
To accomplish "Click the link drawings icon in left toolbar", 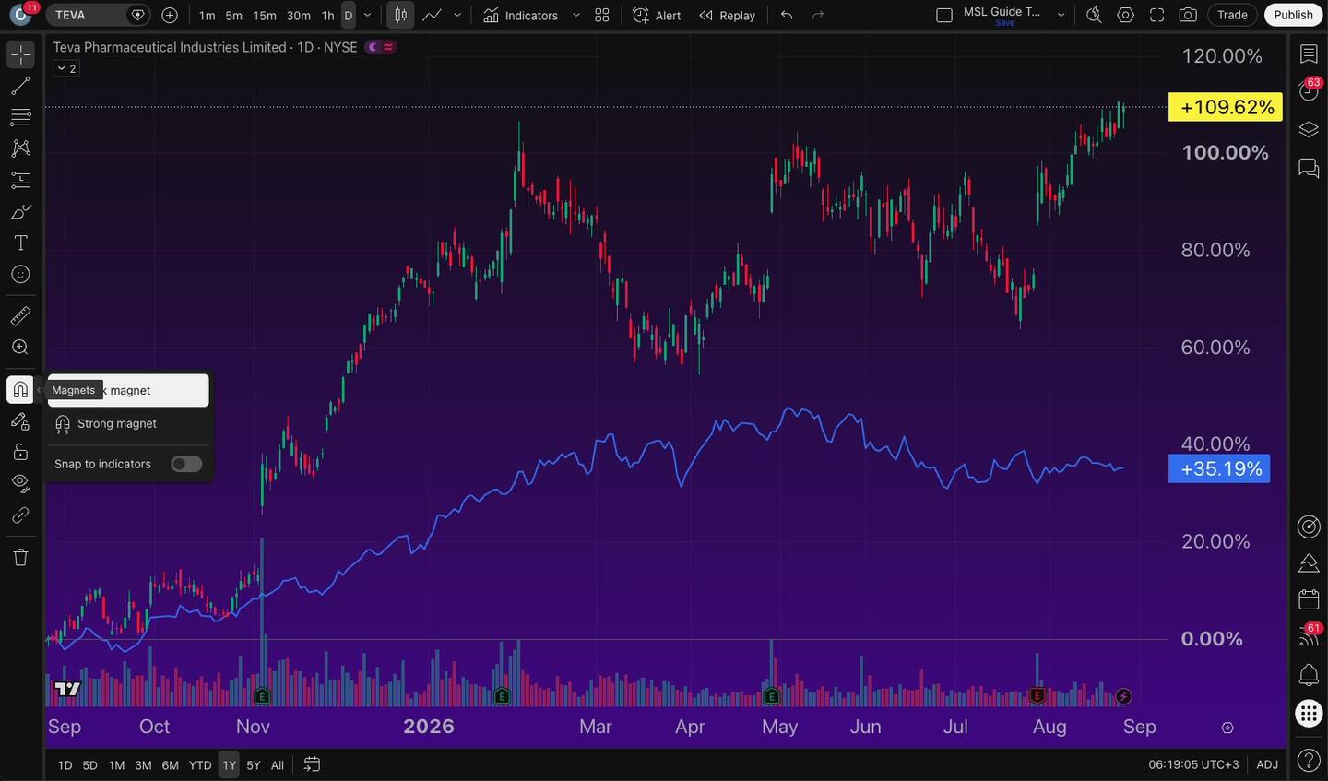I will (20, 515).
